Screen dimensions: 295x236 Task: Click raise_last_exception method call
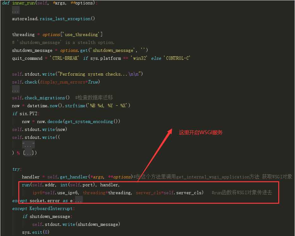point(65,19)
